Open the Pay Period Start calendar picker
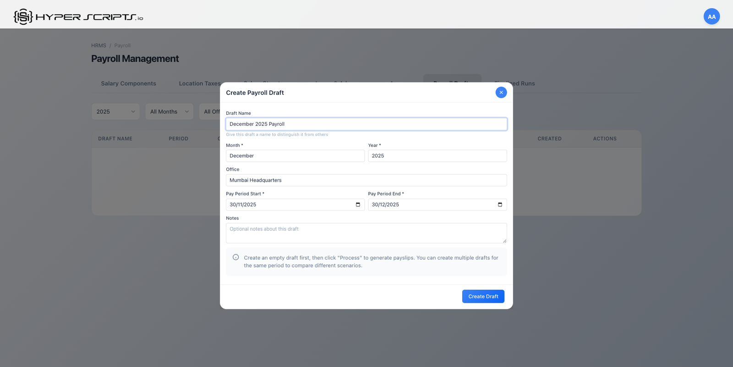This screenshot has height=367, width=733. 358,205
